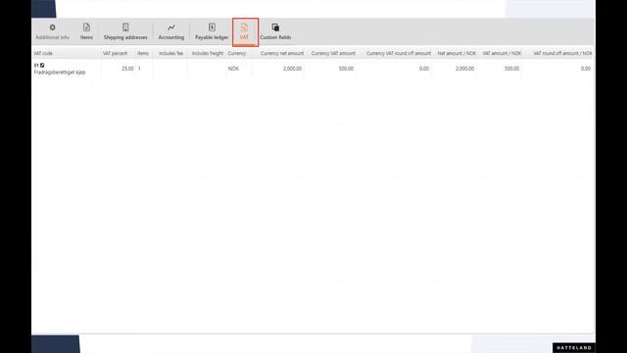Click the edit icon beside VAT code 01

(x=42, y=65)
